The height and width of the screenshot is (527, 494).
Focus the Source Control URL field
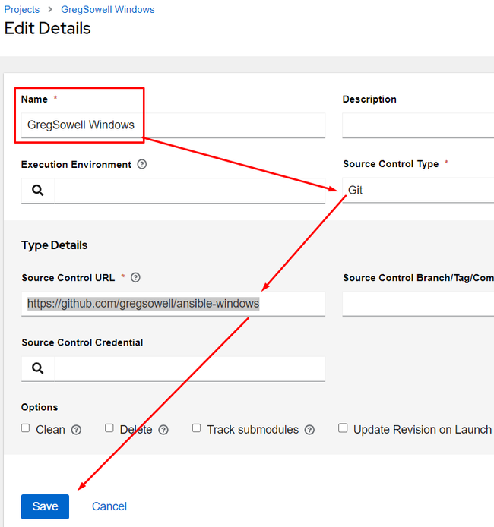pos(173,304)
